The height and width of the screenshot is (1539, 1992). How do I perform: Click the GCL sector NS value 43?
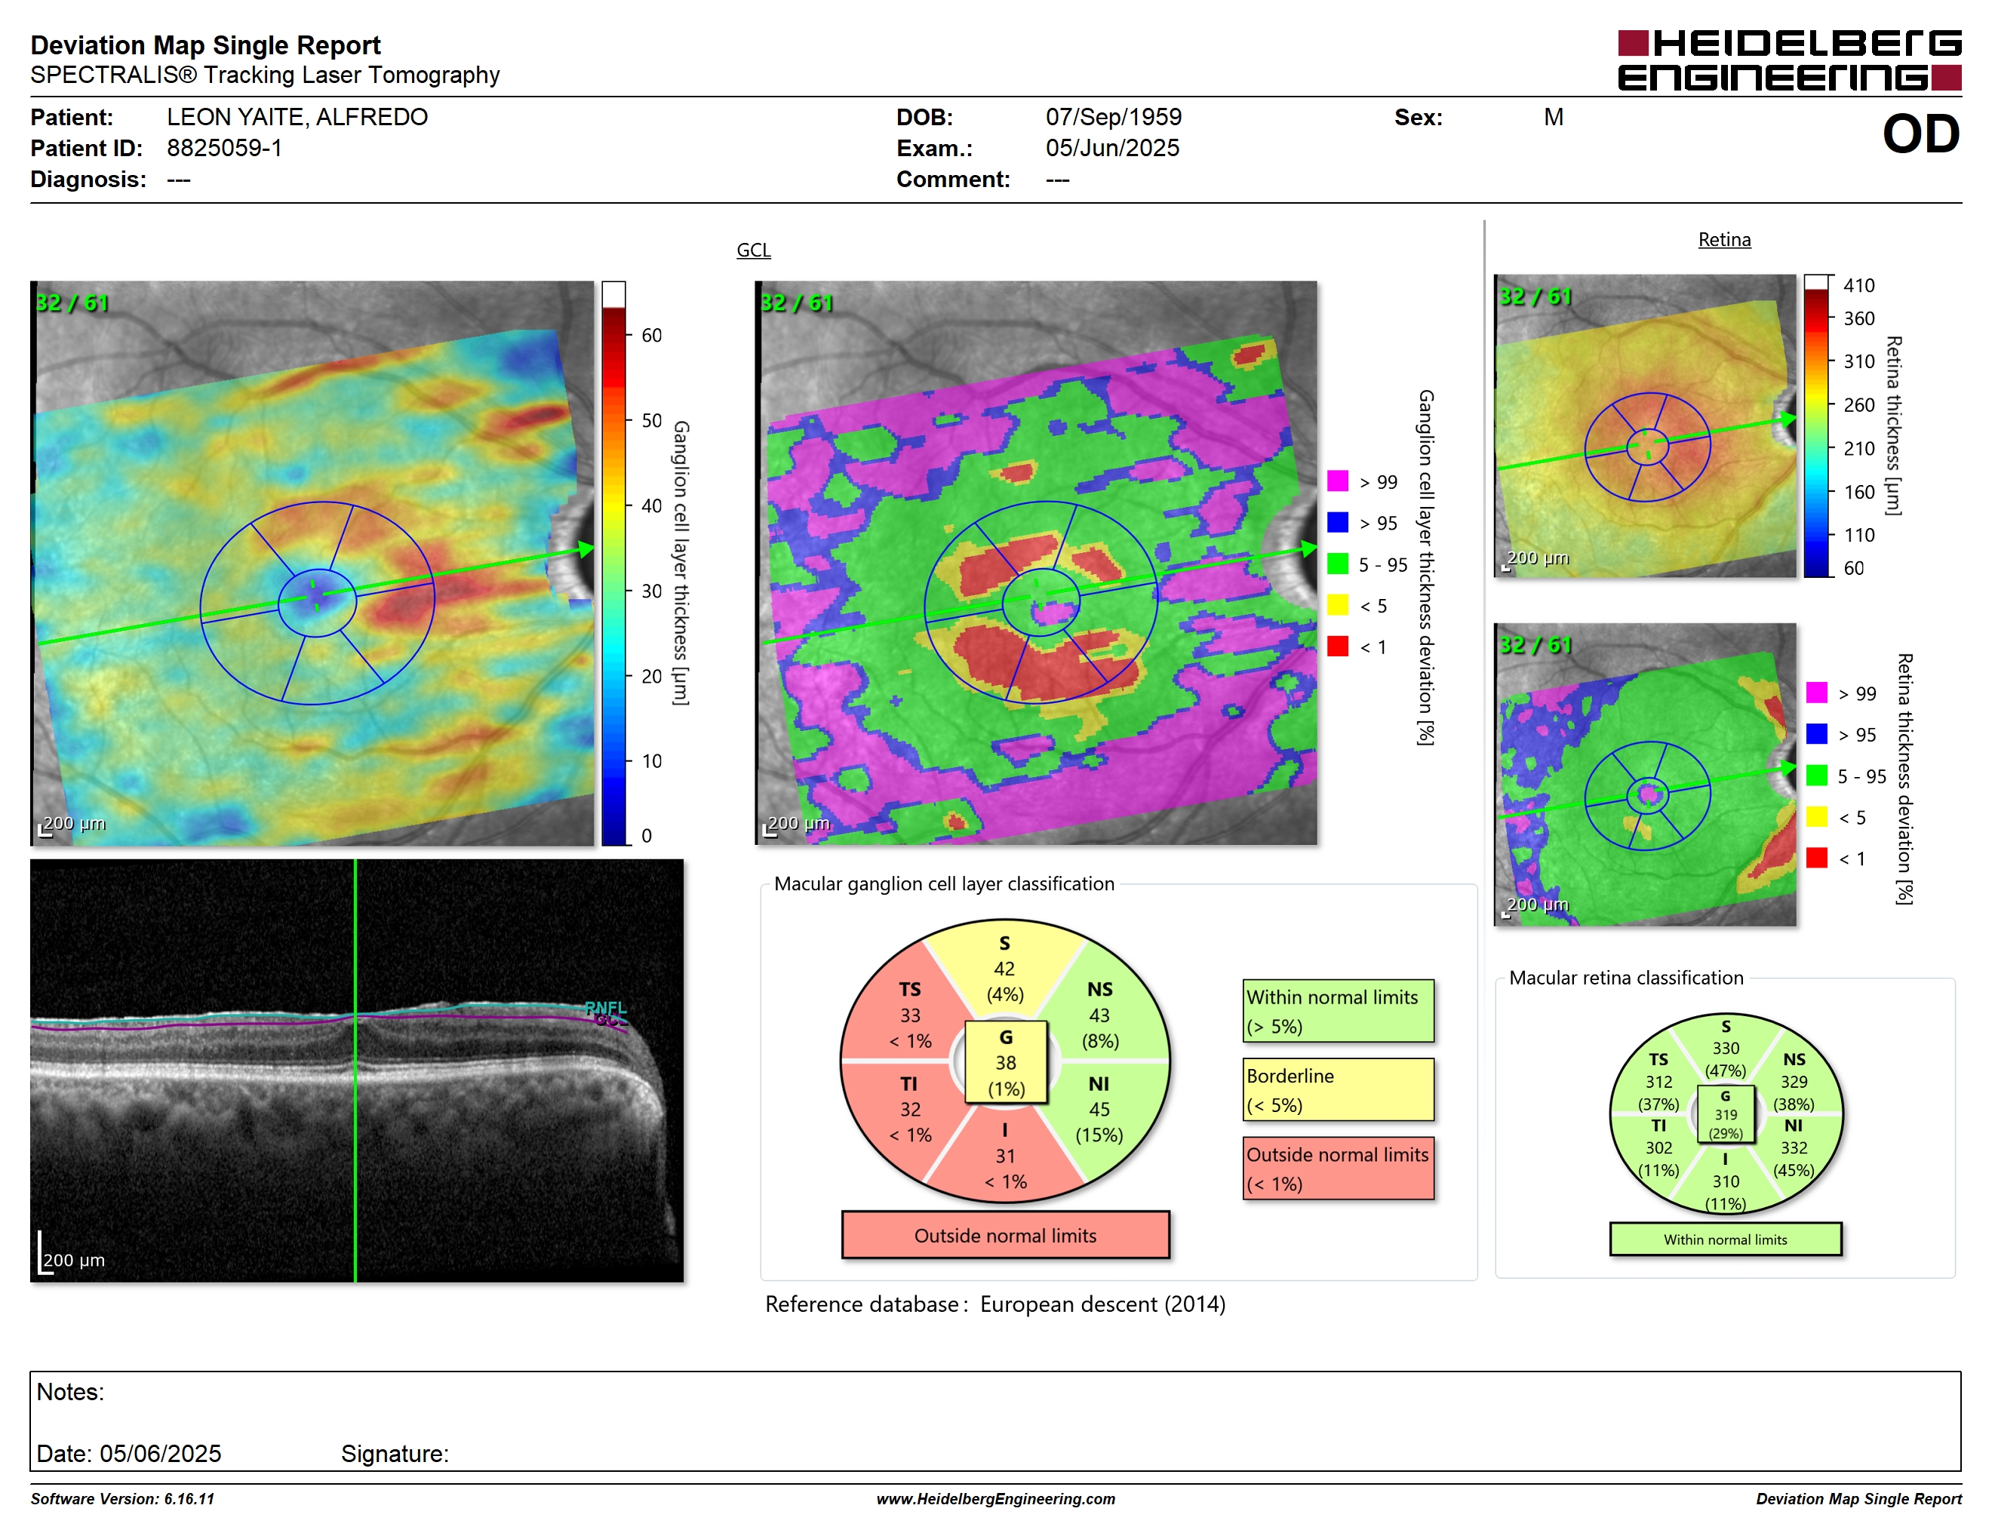[1099, 1015]
